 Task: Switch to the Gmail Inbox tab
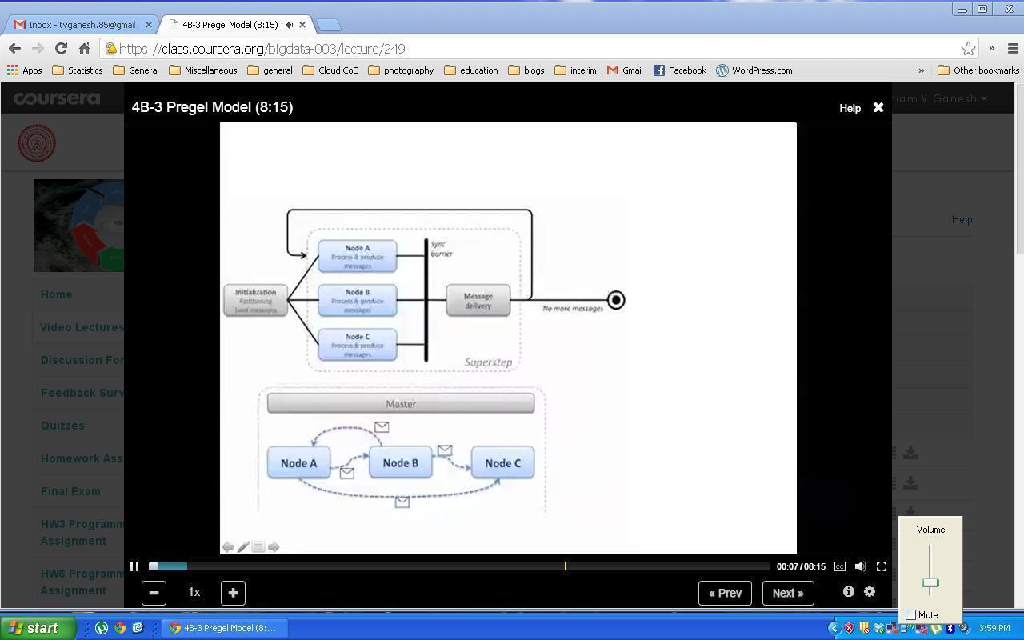[x=80, y=25]
